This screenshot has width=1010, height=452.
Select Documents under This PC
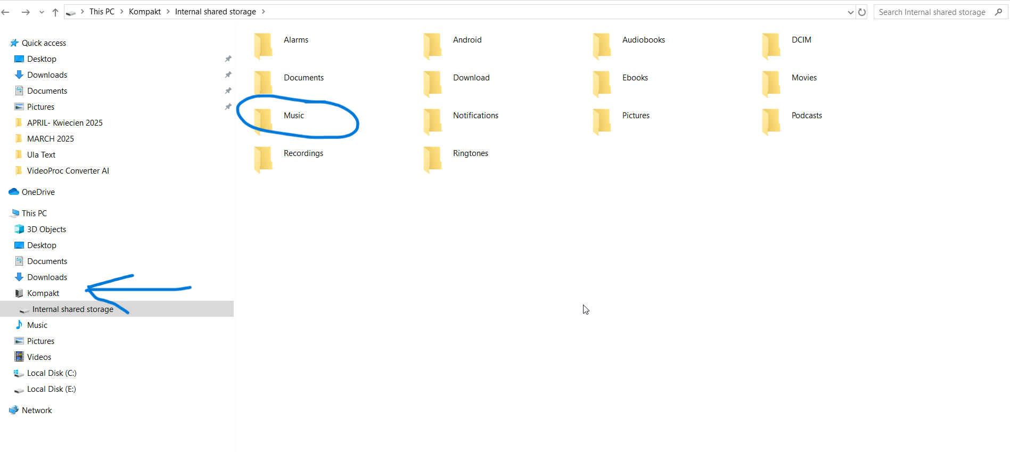tap(47, 261)
